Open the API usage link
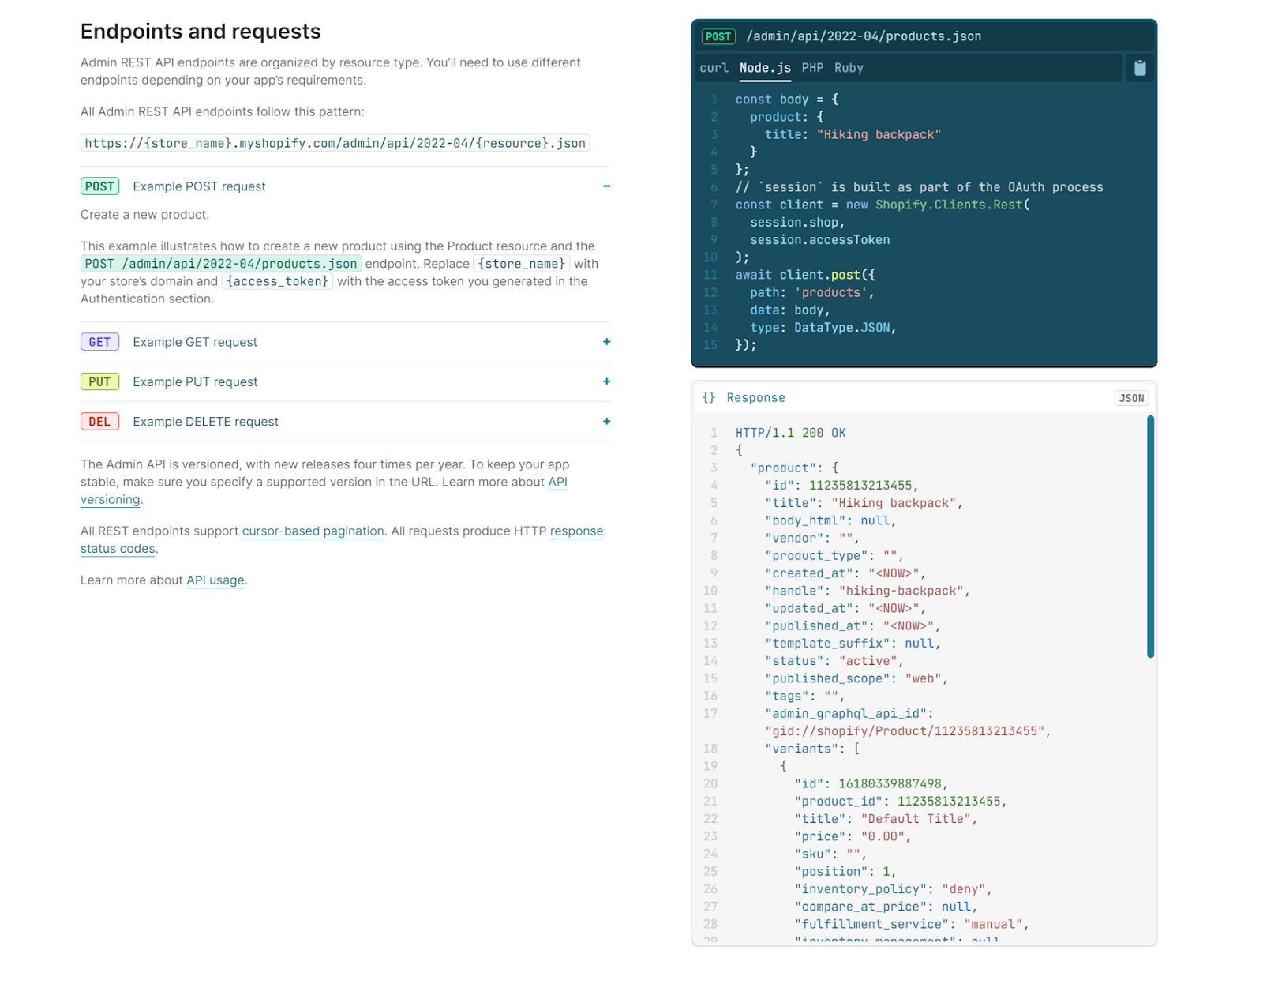 tap(215, 580)
